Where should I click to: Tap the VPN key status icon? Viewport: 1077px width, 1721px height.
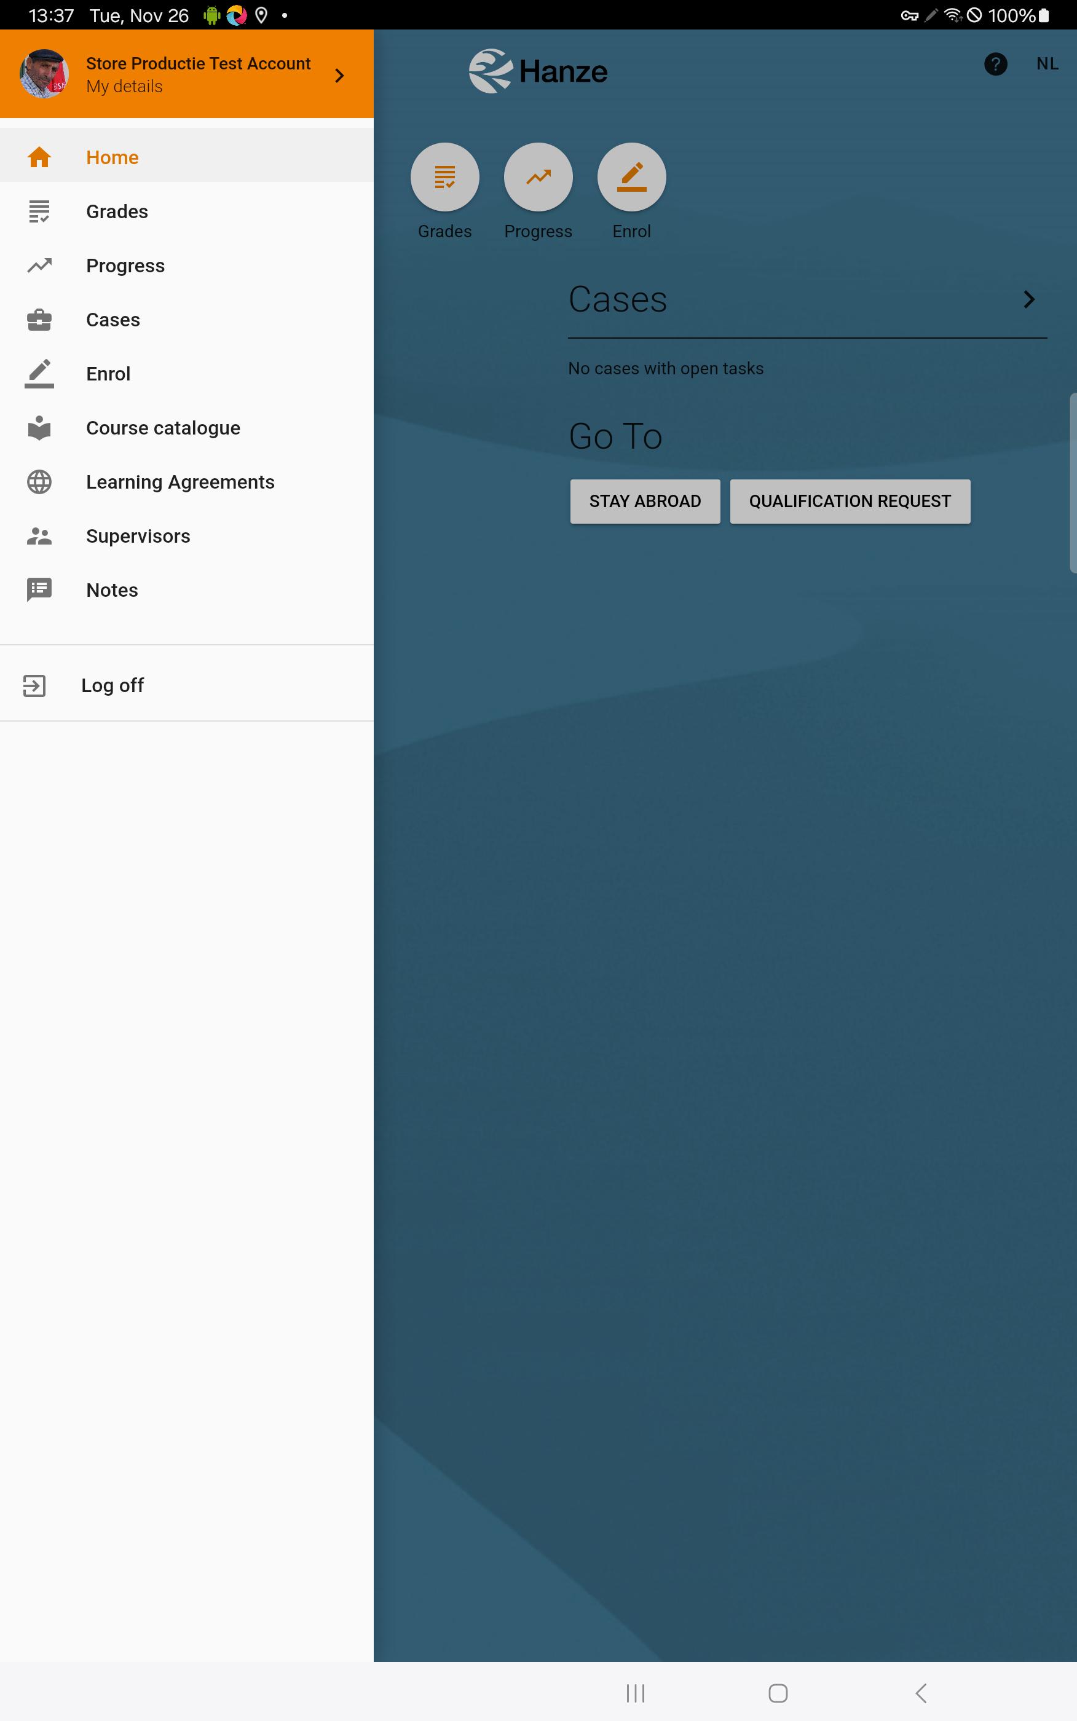(x=910, y=15)
